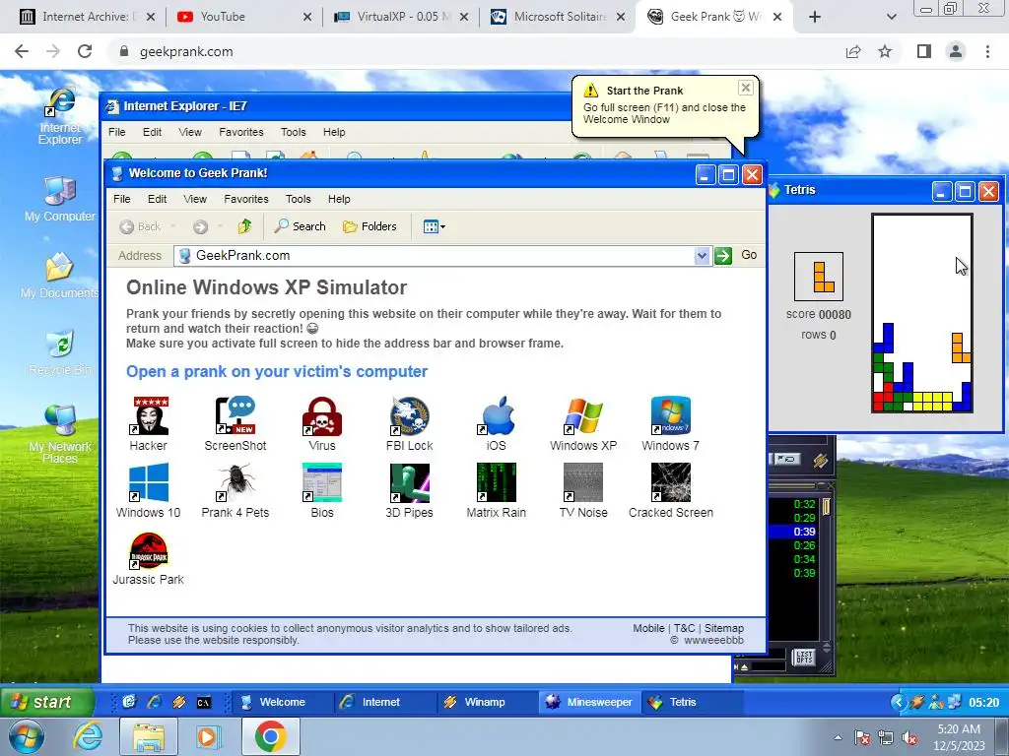Open the File menu in Welcome window

click(x=121, y=199)
